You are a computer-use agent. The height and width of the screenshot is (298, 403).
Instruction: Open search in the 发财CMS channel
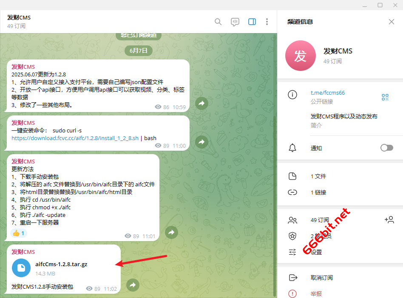[218, 22]
